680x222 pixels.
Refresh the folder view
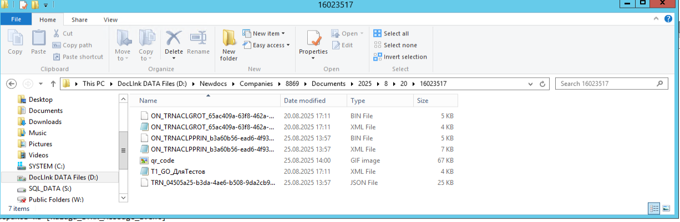coord(542,84)
